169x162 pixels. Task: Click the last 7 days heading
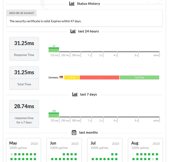coord(88,94)
